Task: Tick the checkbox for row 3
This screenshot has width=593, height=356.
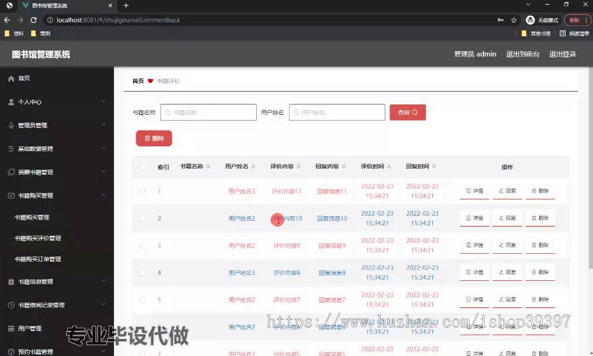Action: pyautogui.click(x=142, y=246)
